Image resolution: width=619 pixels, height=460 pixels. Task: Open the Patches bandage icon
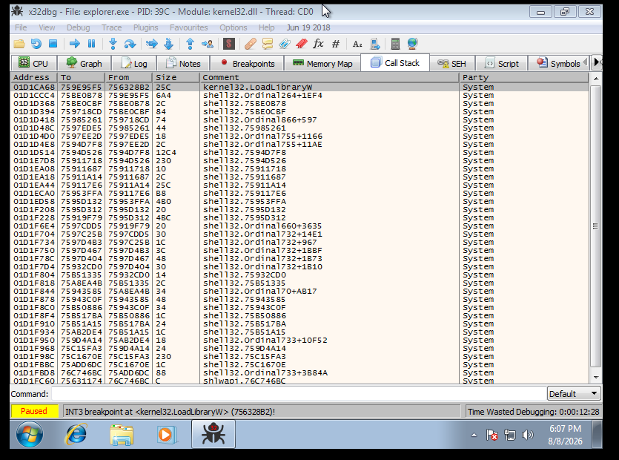(x=251, y=44)
